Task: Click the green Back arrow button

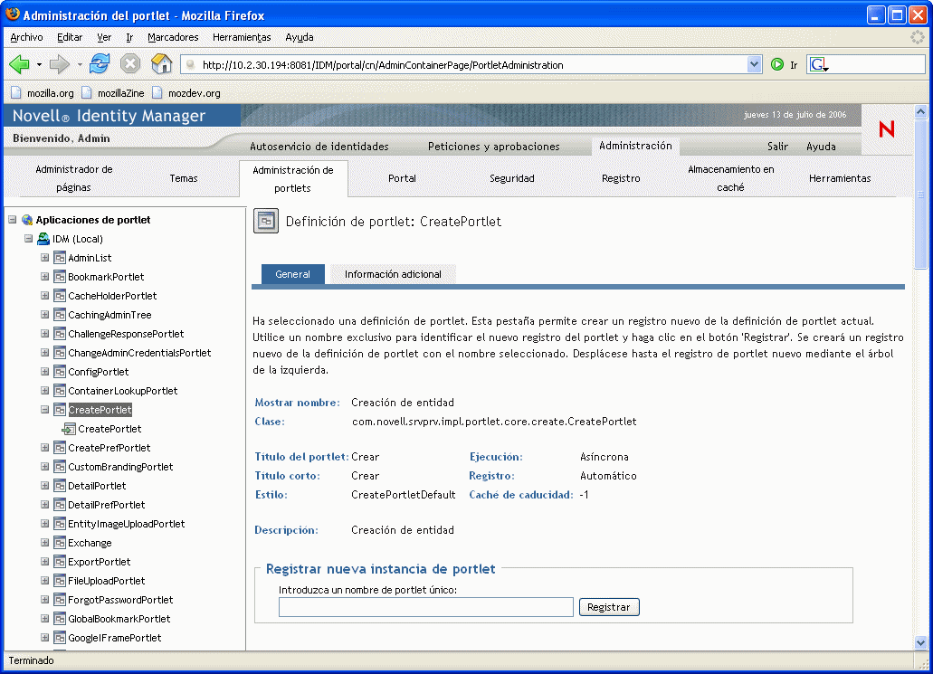Action: [x=20, y=64]
